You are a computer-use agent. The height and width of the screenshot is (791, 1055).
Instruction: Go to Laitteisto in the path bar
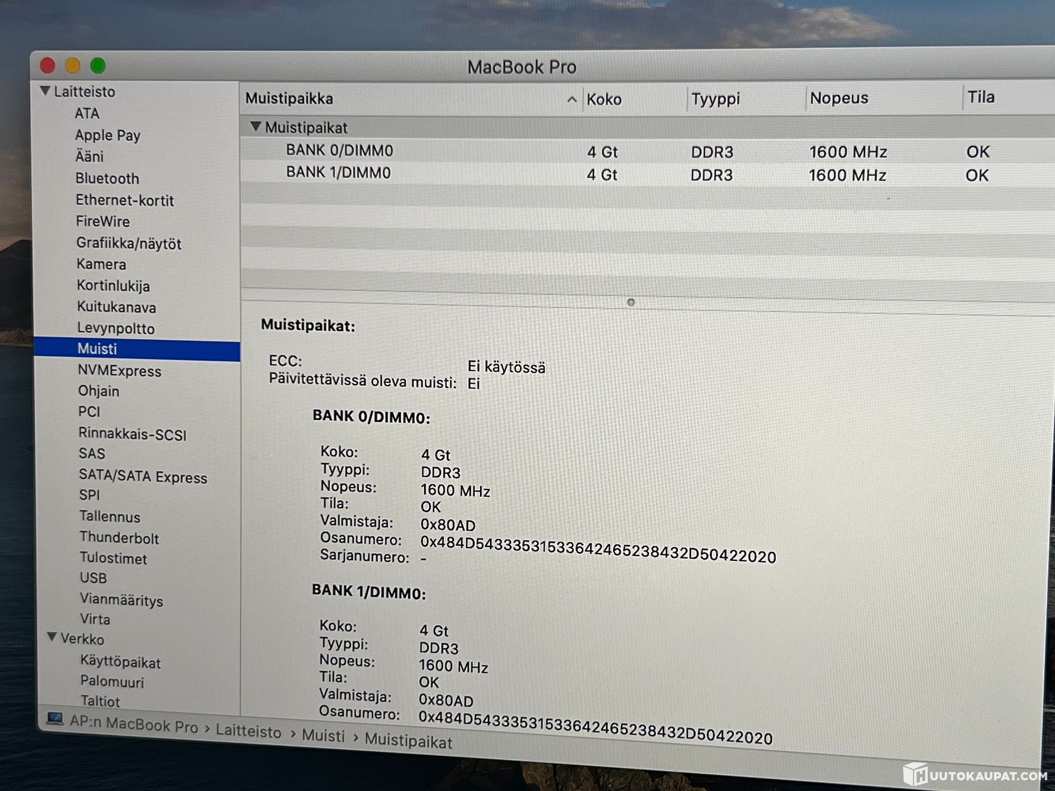[248, 731]
